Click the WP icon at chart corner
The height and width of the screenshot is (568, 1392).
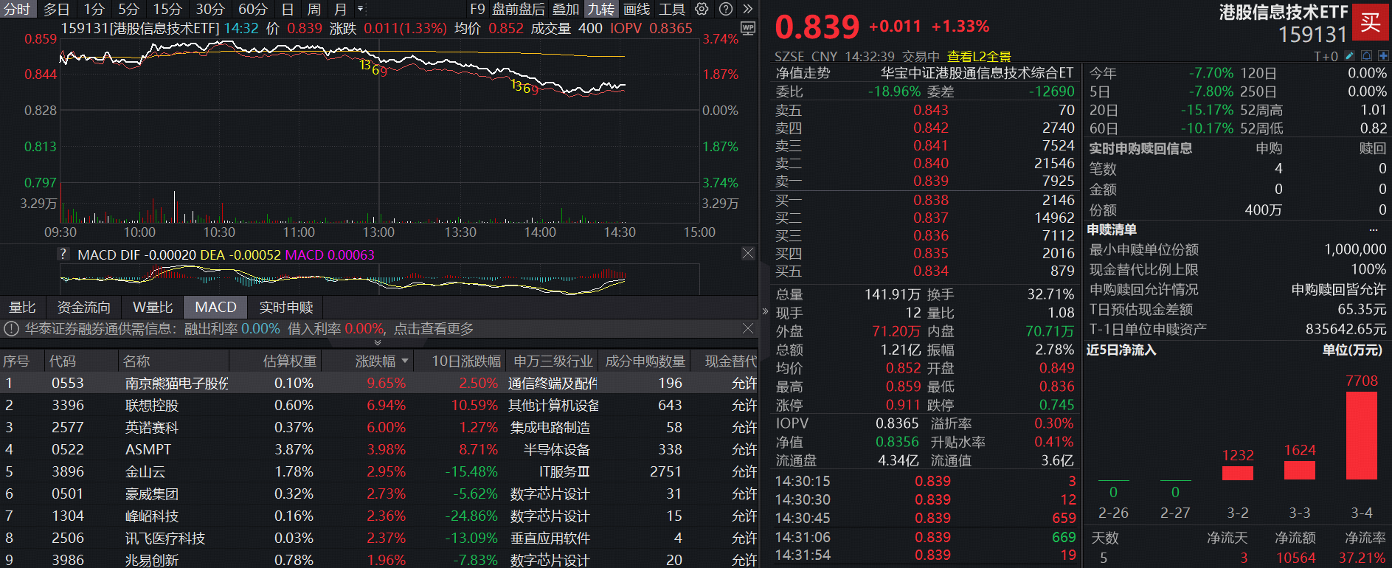click(x=747, y=29)
